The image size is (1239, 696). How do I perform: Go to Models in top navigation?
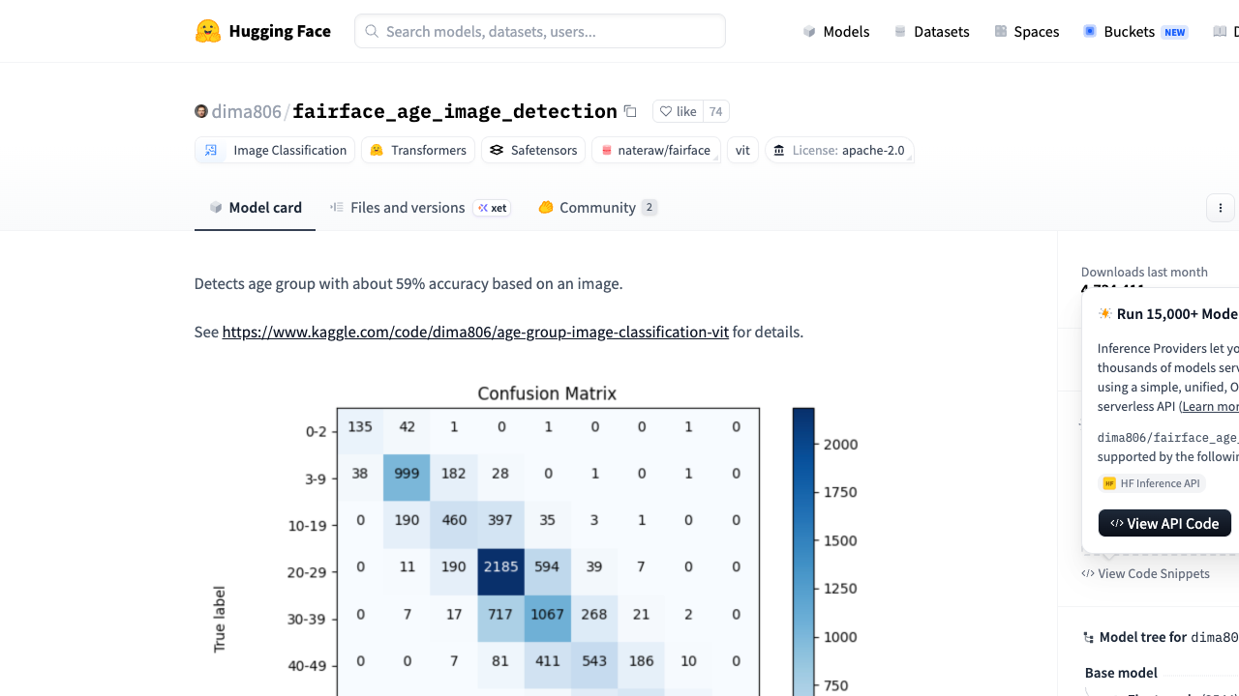(x=836, y=31)
